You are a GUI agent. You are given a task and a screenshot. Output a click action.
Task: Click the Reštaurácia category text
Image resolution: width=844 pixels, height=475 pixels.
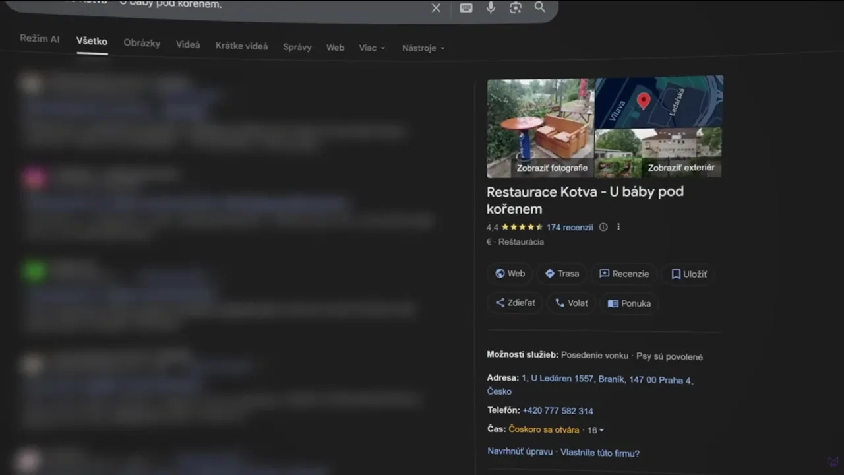pyautogui.click(x=521, y=242)
